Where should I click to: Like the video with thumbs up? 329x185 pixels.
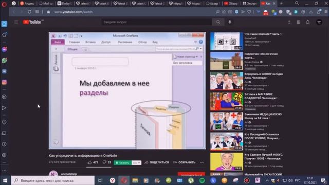click(93, 162)
